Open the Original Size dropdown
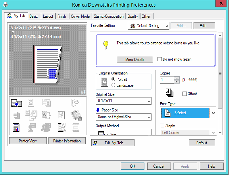This screenshot has height=175, width=229. point(124,101)
